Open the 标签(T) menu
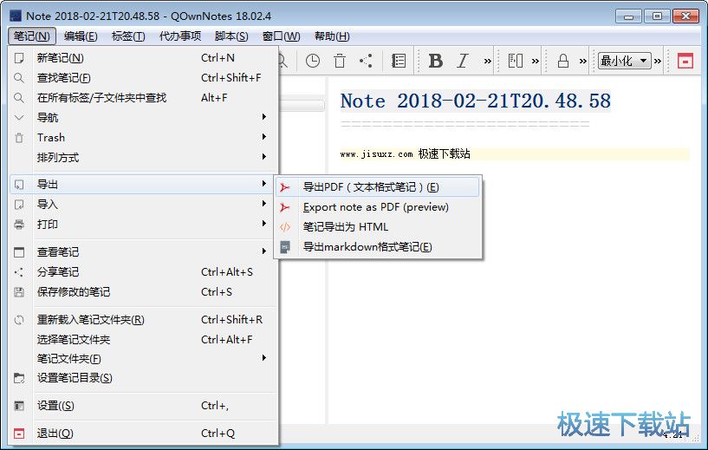The width and height of the screenshot is (708, 450). [x=128, y=36]
